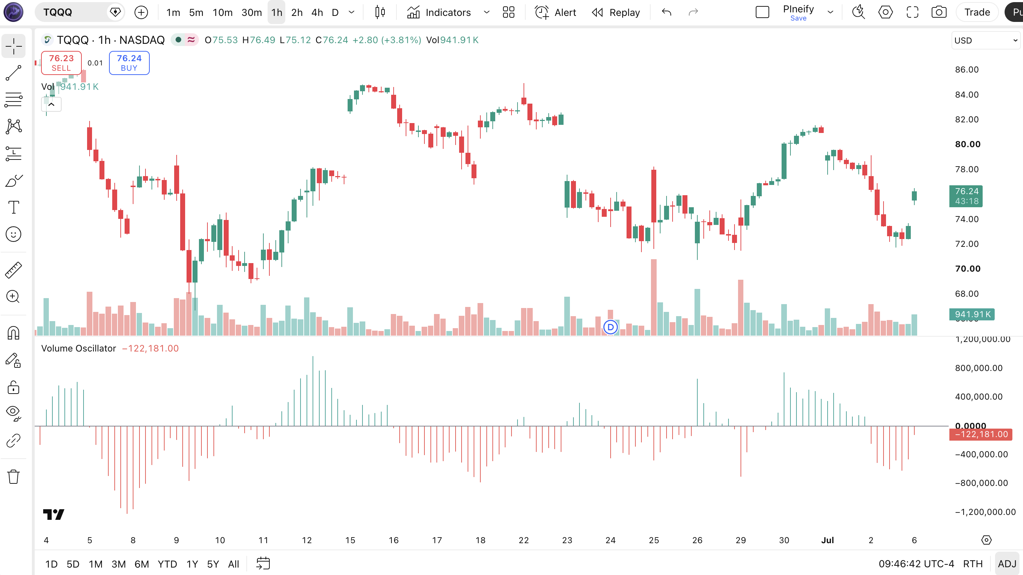This screenshot has width=1023, height=575.
Task: Expand the timeframe interval dropdown
Action: (352, 12)
